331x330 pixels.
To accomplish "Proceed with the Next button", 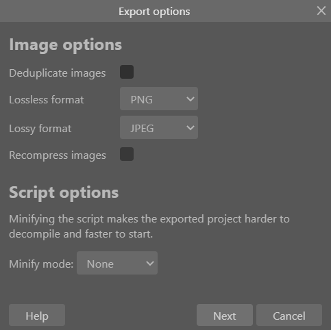I will (225, 315).
